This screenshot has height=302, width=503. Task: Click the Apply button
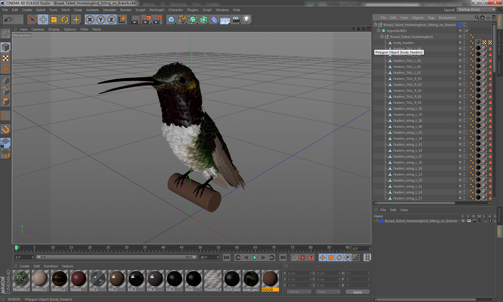pos(357,292)
